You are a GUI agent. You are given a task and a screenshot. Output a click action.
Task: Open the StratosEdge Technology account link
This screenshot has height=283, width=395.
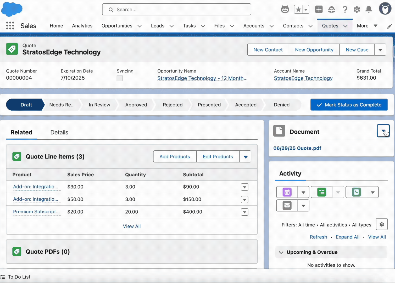point(303,78)
